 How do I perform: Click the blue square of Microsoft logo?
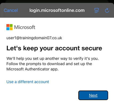coord(8,29)
